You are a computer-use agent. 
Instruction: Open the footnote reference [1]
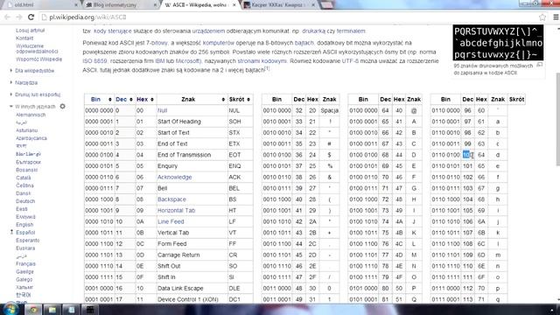pyautogui.click(x=267, y=68)
